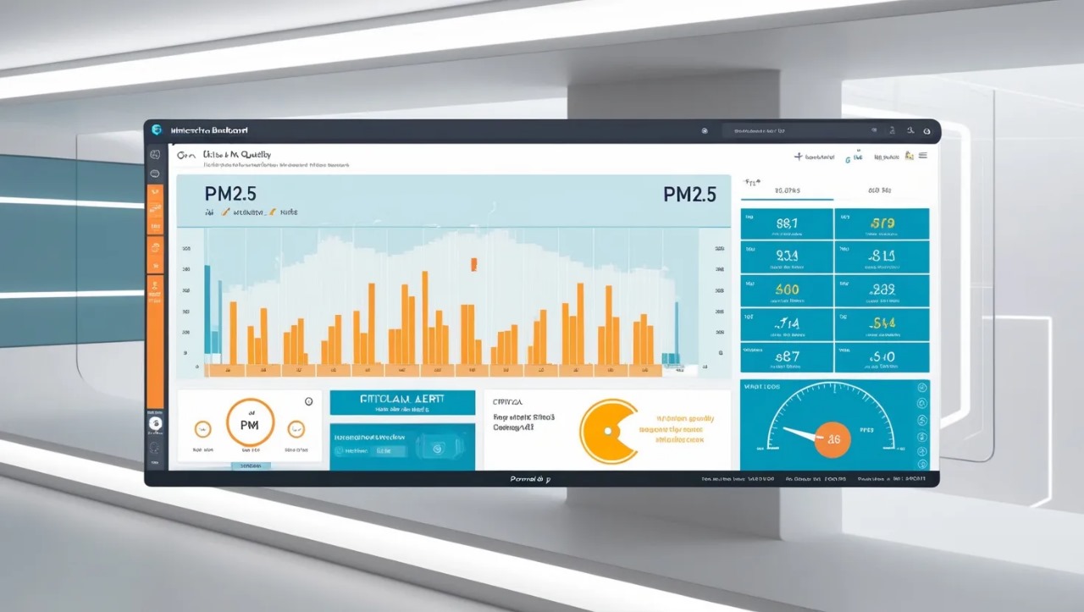The image size is (1084, 612).
Task: Switch to the right tab above the value tiles
Action: [x=881, y=191]
